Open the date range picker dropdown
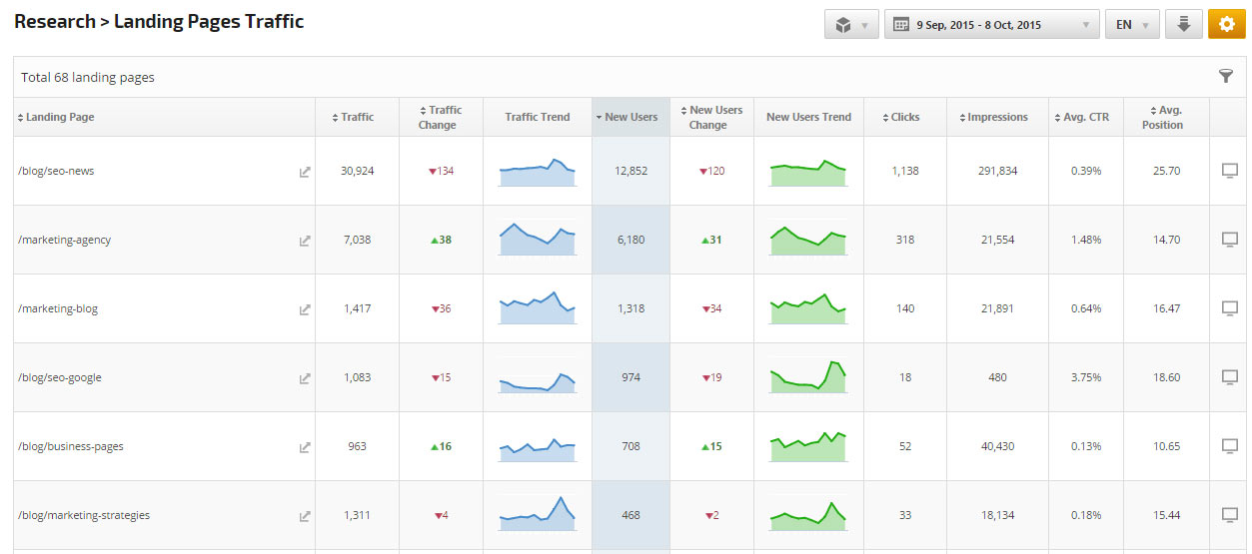Image resolution: width=1252 pixels, height=554 pixels. [991, 25]
